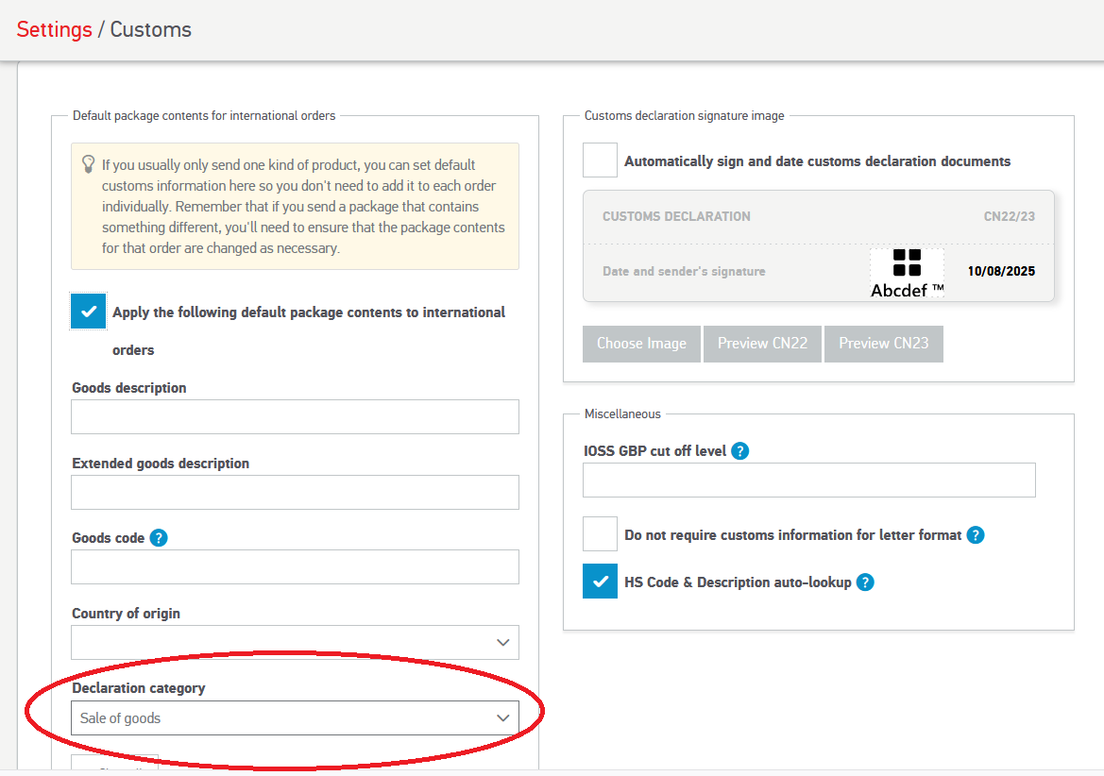Image resolution: width=1104 pixels, height=776 pixels.
Task: Click the signature image placeholder
Action: coord(907,273)
